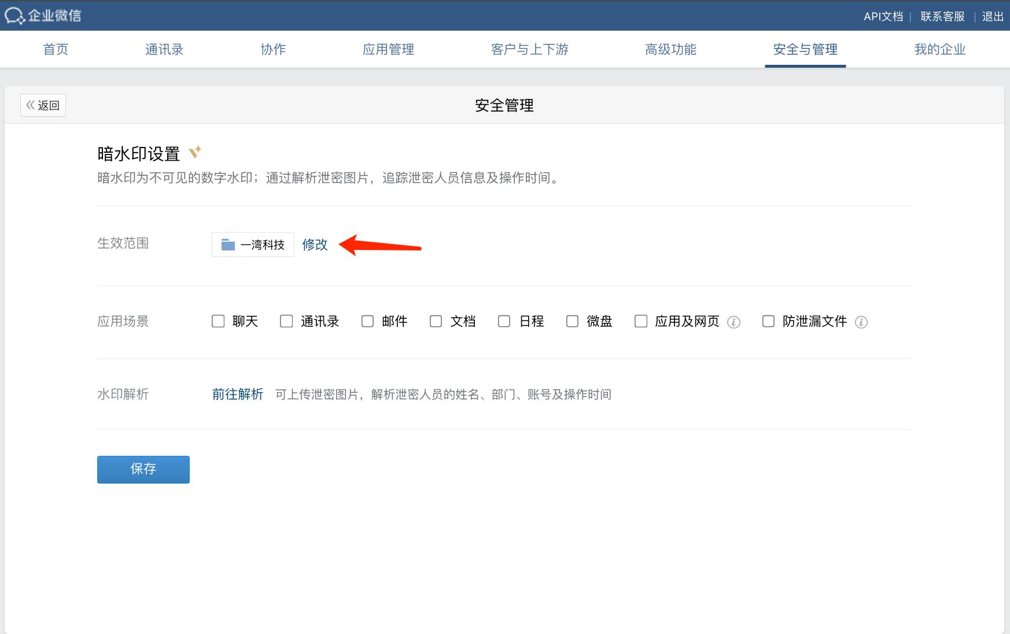Tick the 邮件 checkbox
Viewport: 1010px width, 634px height.
pos(367,321)
